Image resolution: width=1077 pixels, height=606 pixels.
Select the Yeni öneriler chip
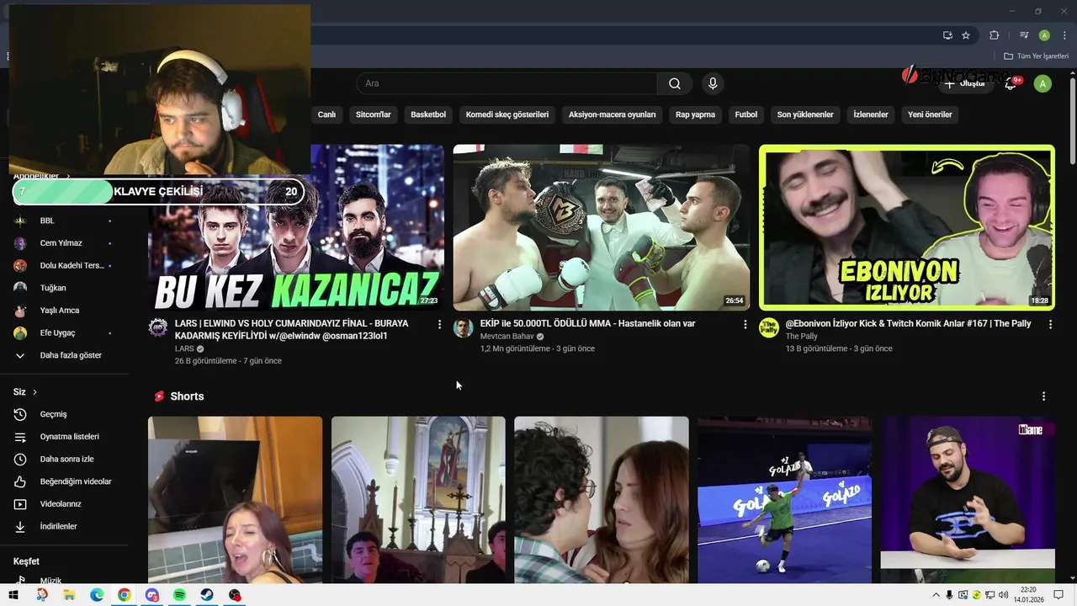(930, 114)
